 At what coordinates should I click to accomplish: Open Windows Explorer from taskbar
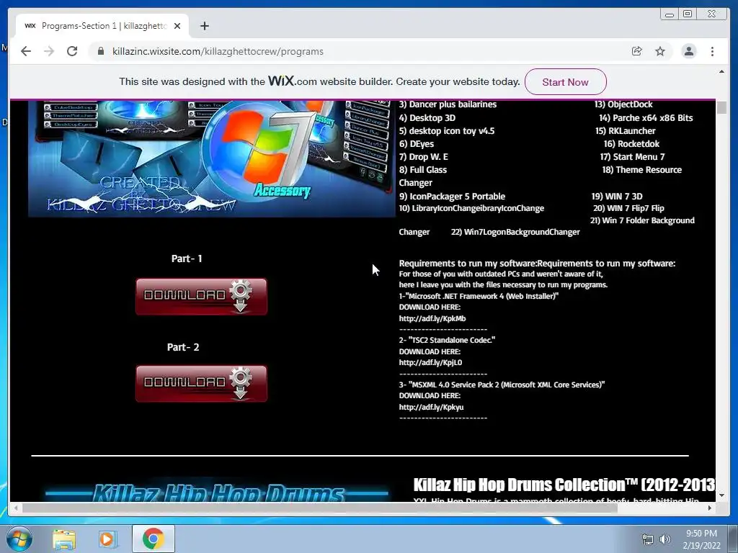click(x=64, y=539)
